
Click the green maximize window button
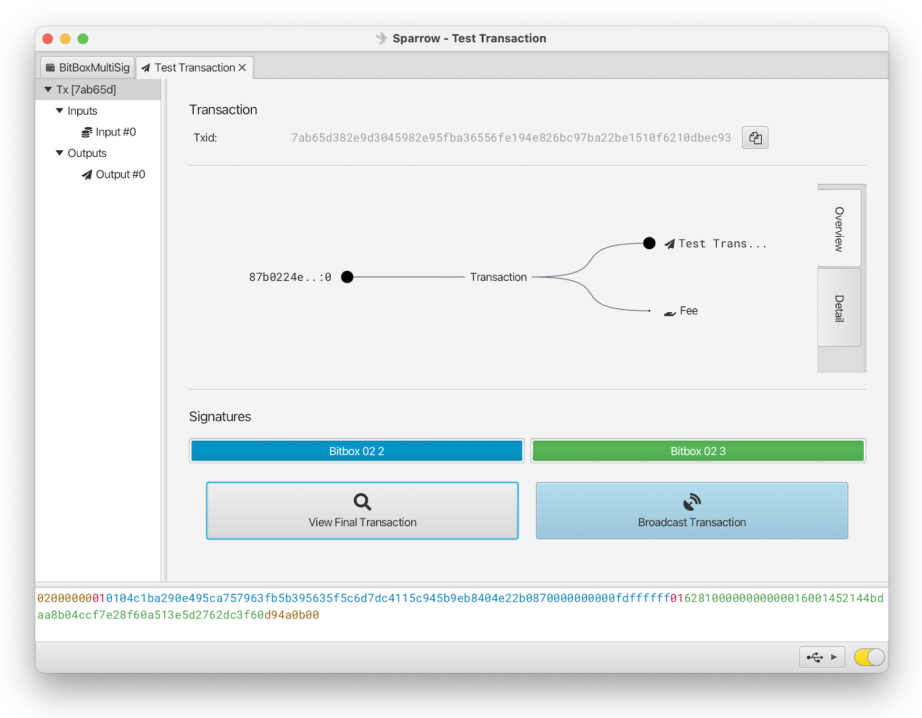point(83,39)
